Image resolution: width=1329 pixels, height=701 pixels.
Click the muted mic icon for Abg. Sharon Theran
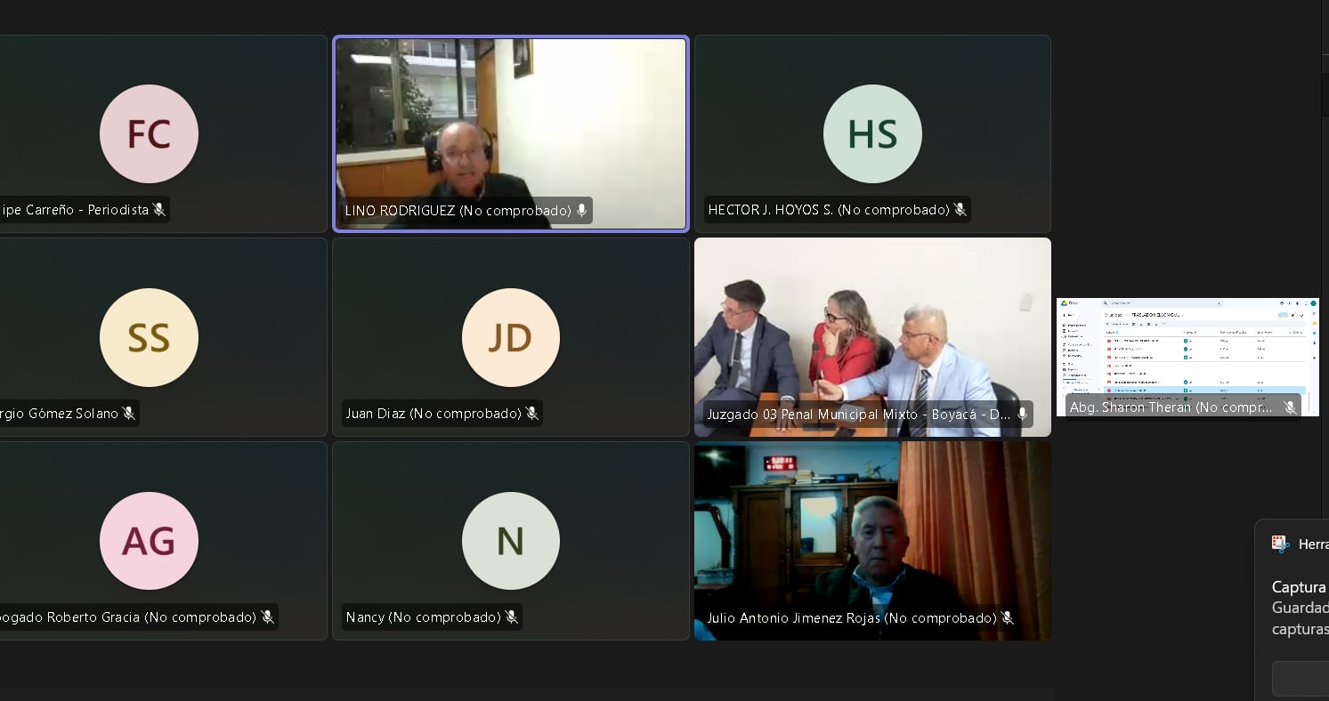[1290, 407]
